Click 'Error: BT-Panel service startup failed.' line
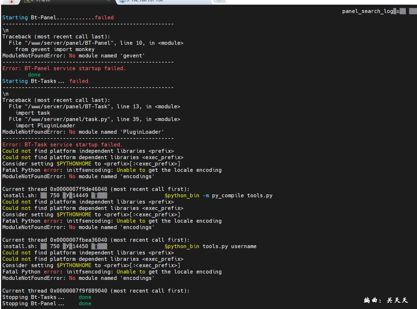417x309 pixels. tap(64, 68)
